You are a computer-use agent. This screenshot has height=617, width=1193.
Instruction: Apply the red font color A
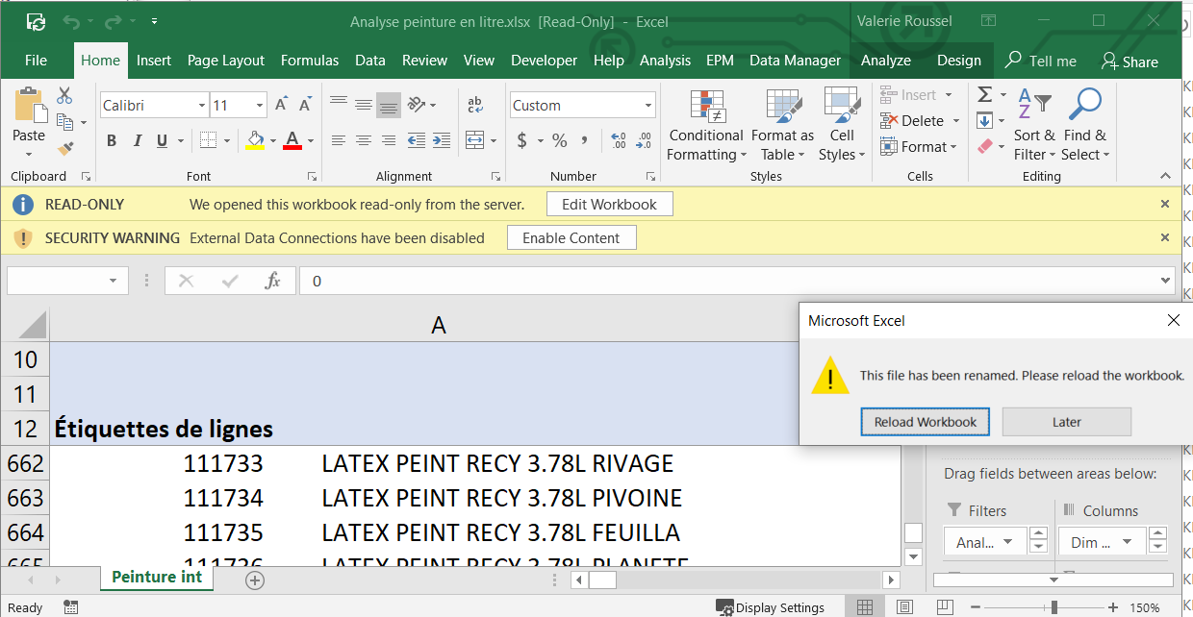click(292, 141)
